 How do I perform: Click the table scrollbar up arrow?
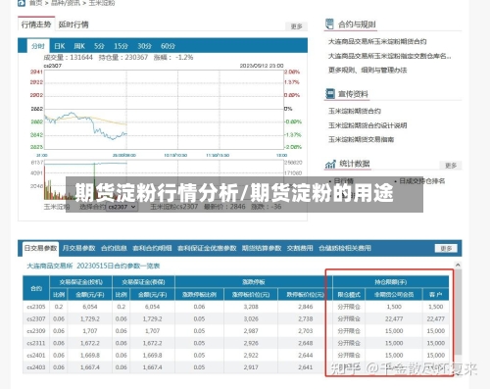click(458, 265)
